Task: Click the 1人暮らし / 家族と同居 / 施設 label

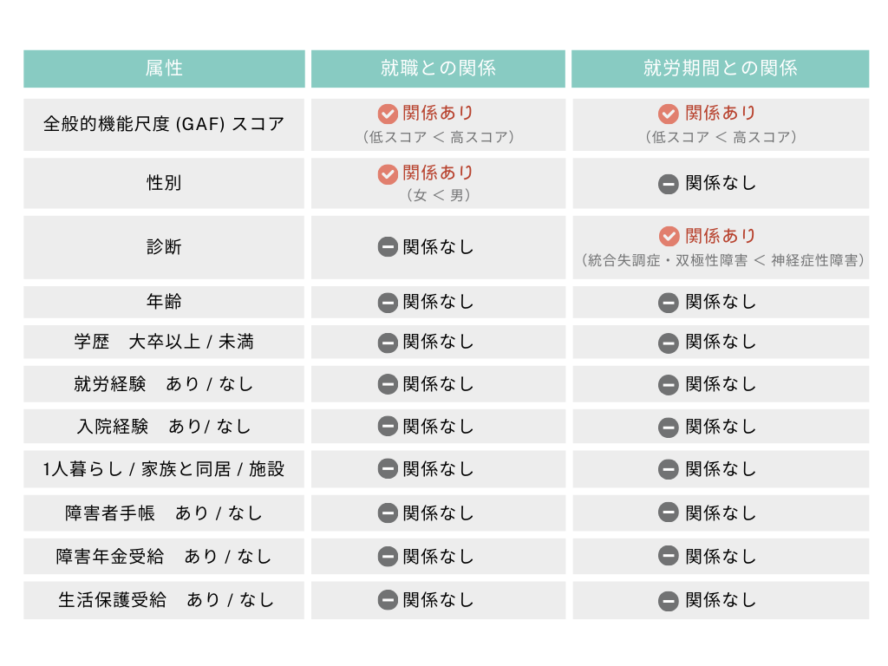Action: [x=164, y=470]
